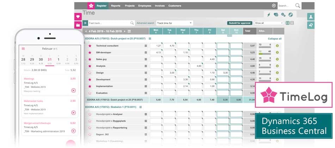Select day 31 in the phone calendar
The image size is (335, 148).
(x=50, y=59)
